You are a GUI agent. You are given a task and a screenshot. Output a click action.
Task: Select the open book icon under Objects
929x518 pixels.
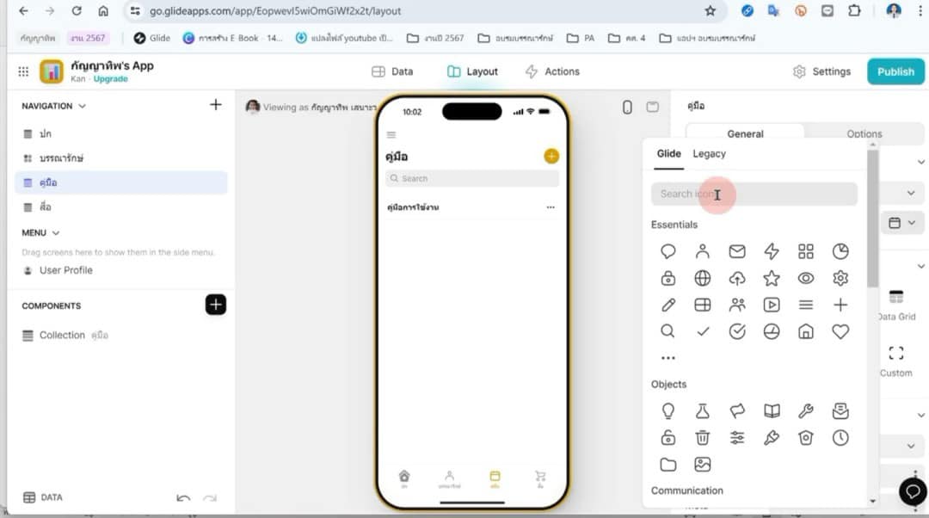point(772,411)
